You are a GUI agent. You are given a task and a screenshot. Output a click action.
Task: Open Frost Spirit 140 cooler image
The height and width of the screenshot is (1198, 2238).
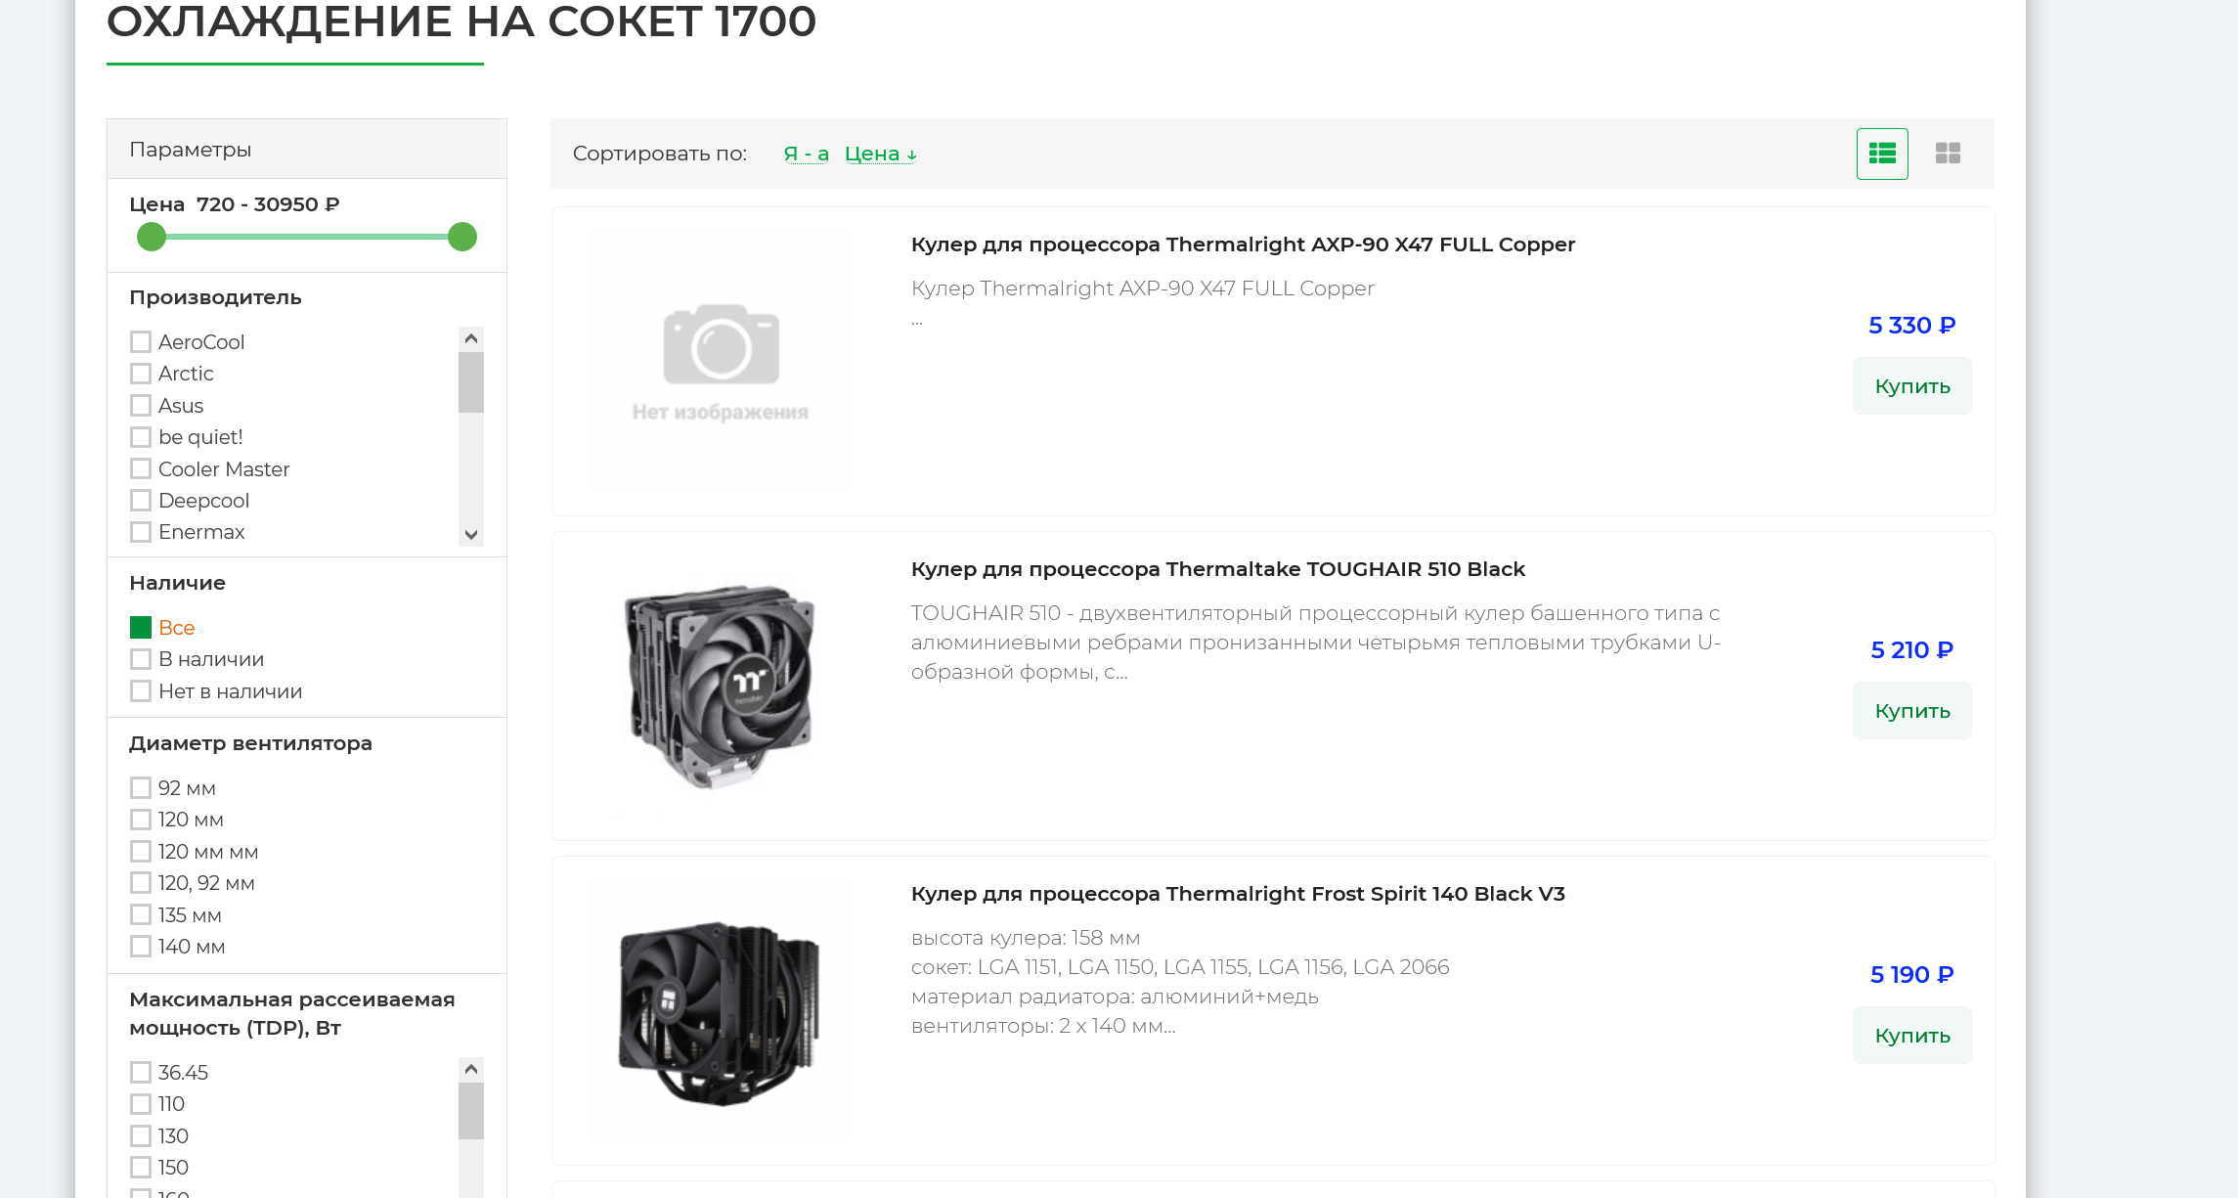[721, 1010]
